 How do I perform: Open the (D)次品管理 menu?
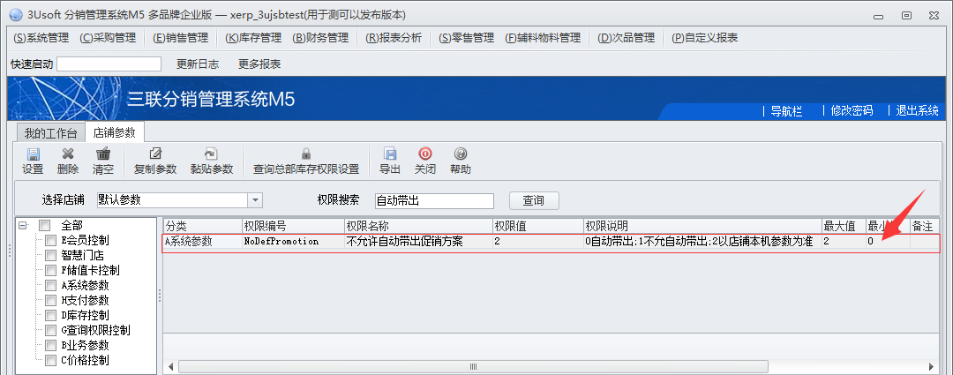[626, 38]
